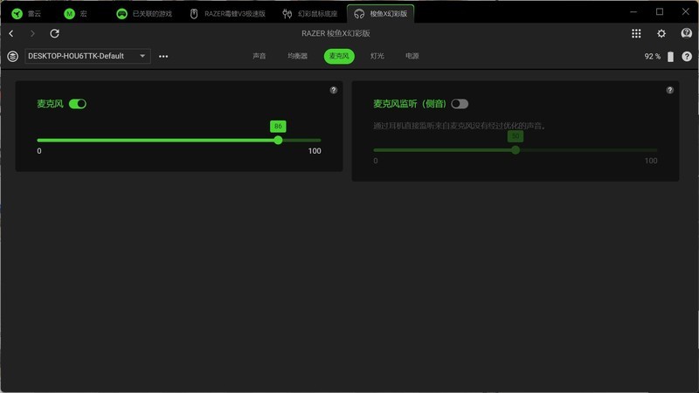699x393 pixels.
Task: Open the DESKTOP-HOU6TTK-Default profile dropdown
Action: click(x=87, y=56)
